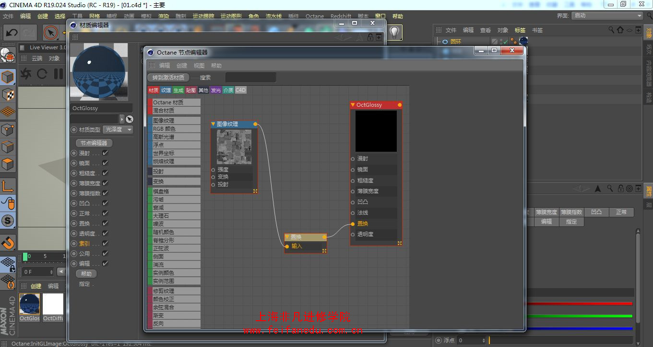
Task: Click the 浮点 value stepper arrows
Action: pyautogui.click(x=484, y=340)
